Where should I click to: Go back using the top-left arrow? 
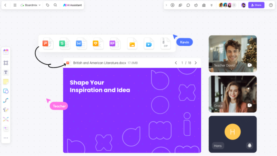click(x=6, y=5)
